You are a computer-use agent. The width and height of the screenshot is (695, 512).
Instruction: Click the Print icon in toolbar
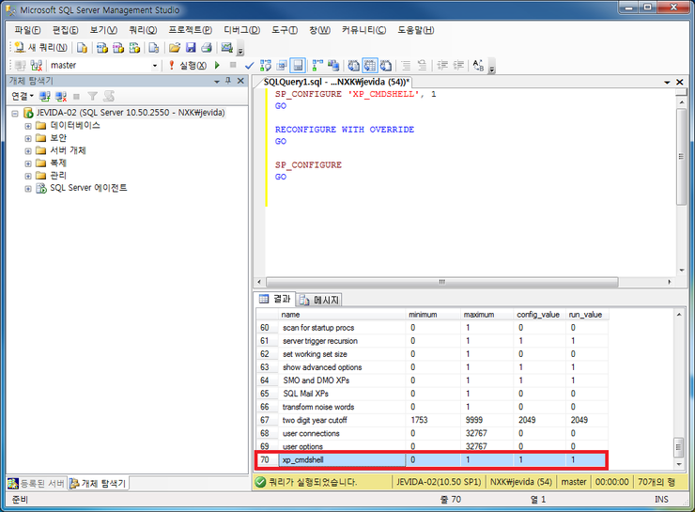tap(207, 47)
